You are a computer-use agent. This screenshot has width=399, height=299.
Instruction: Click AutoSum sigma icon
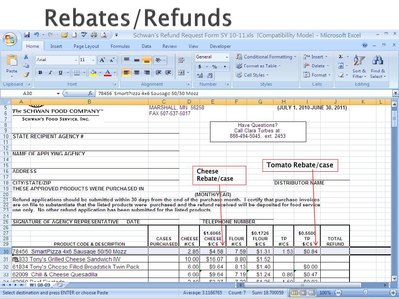341,57
